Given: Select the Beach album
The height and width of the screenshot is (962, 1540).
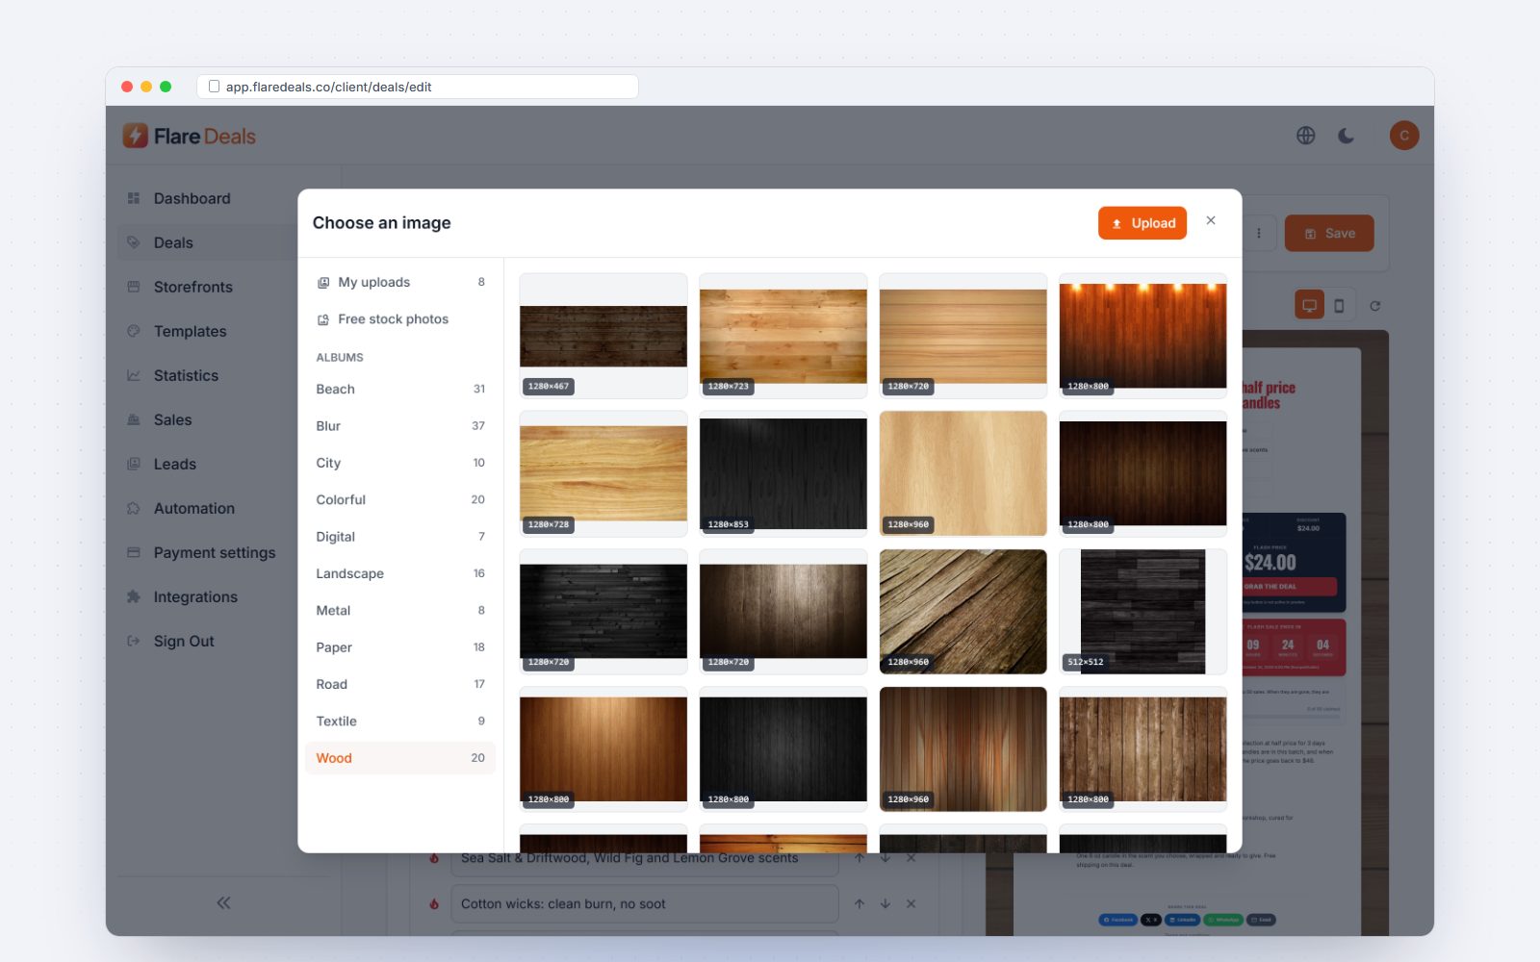Looking at the screenshot, I should pos(400,389).
